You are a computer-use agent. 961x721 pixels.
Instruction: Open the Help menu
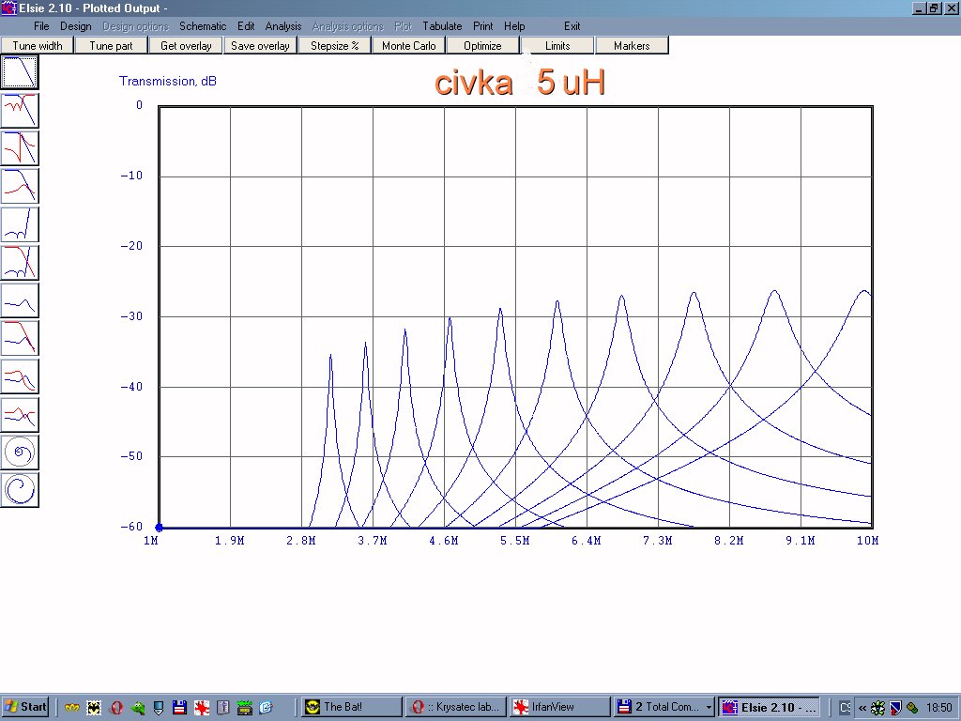[514, 26]
